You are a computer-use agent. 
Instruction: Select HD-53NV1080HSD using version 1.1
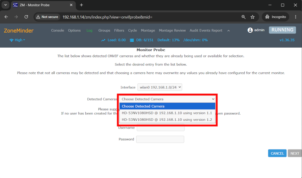point(167,113)
